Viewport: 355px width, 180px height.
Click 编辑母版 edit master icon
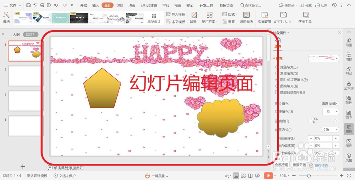click(246, 15)
